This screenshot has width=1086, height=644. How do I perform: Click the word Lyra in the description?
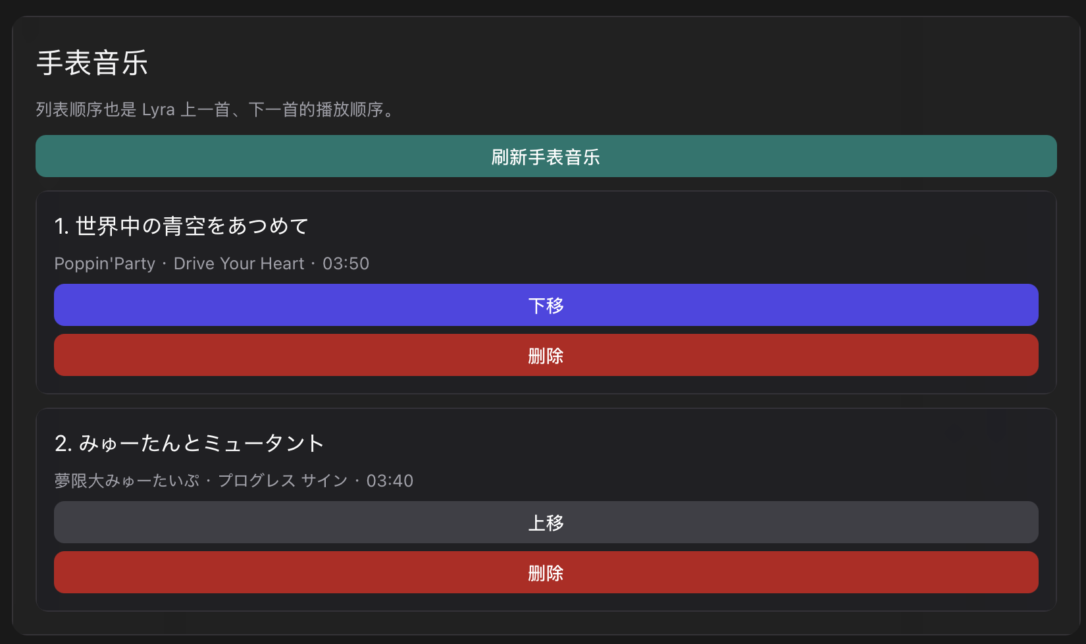point(159,109)
